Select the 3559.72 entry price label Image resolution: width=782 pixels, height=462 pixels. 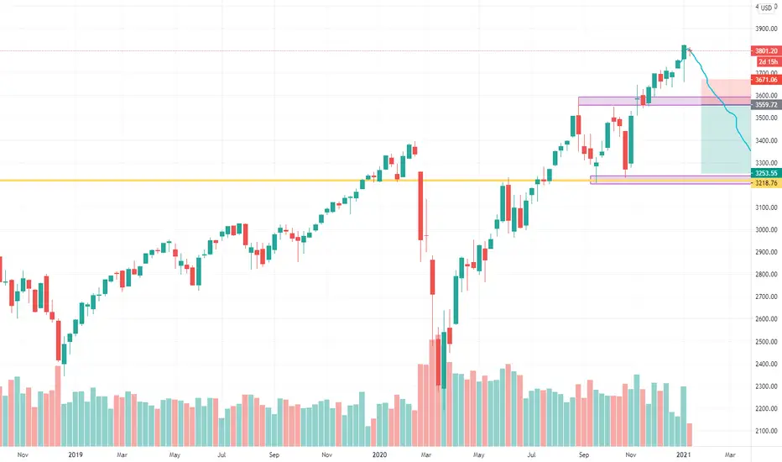pos(766,105)
